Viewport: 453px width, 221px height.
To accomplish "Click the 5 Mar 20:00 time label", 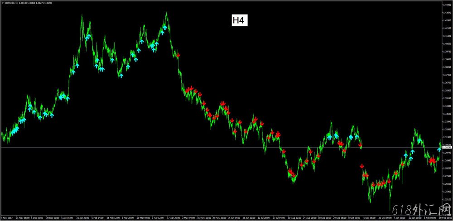I will click(128, 218).
